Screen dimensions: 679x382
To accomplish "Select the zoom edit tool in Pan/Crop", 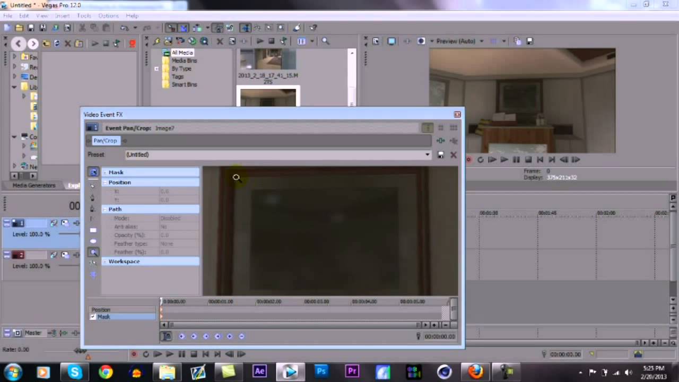I will tap(93, 253).
